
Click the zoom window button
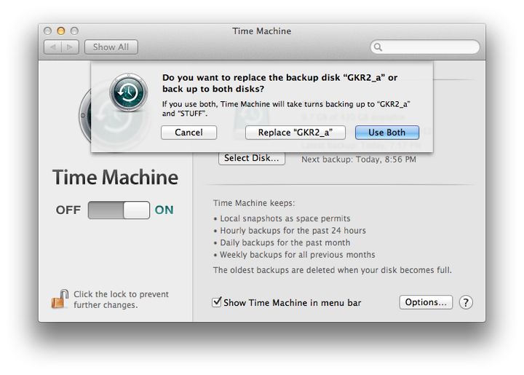click(x=74, y=31)
